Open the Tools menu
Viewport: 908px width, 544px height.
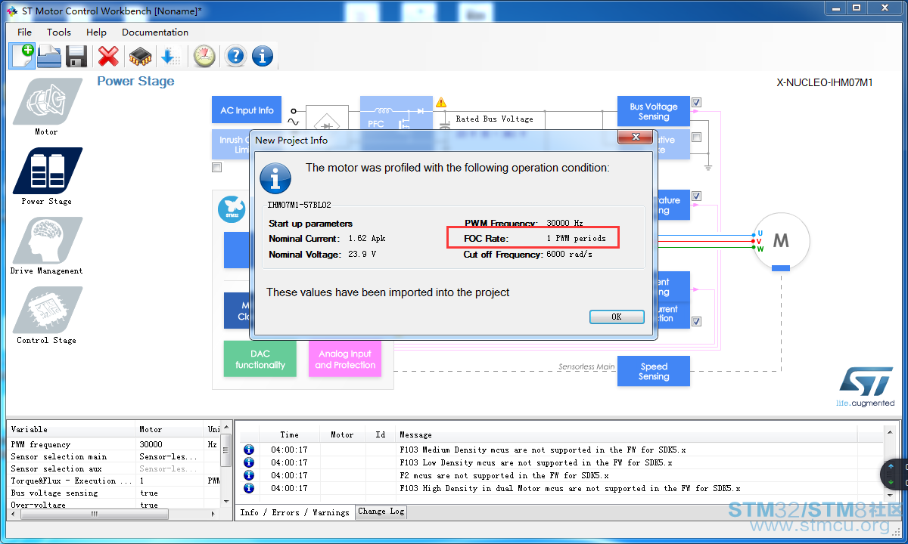click(59, 32)
